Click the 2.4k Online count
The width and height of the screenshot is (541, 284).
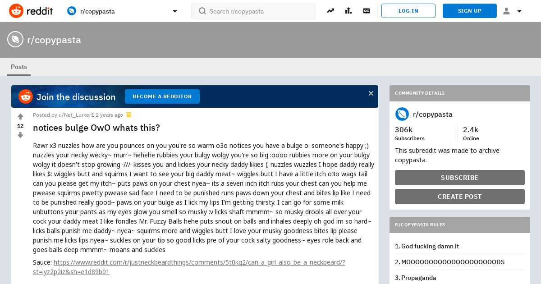[x=471, y=133]
